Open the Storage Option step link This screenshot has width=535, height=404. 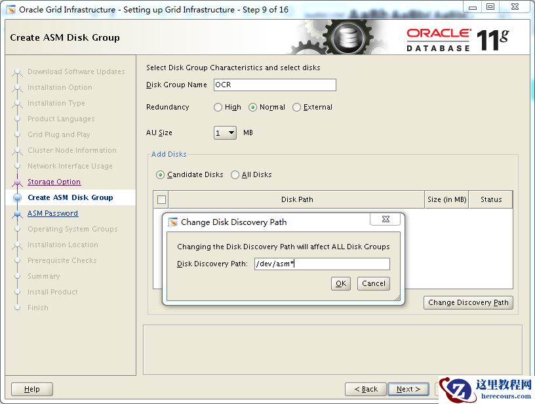[x=54, y=182]
